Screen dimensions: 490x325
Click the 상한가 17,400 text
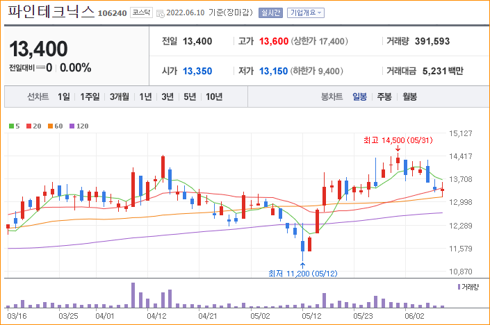(x=320, y=41)
